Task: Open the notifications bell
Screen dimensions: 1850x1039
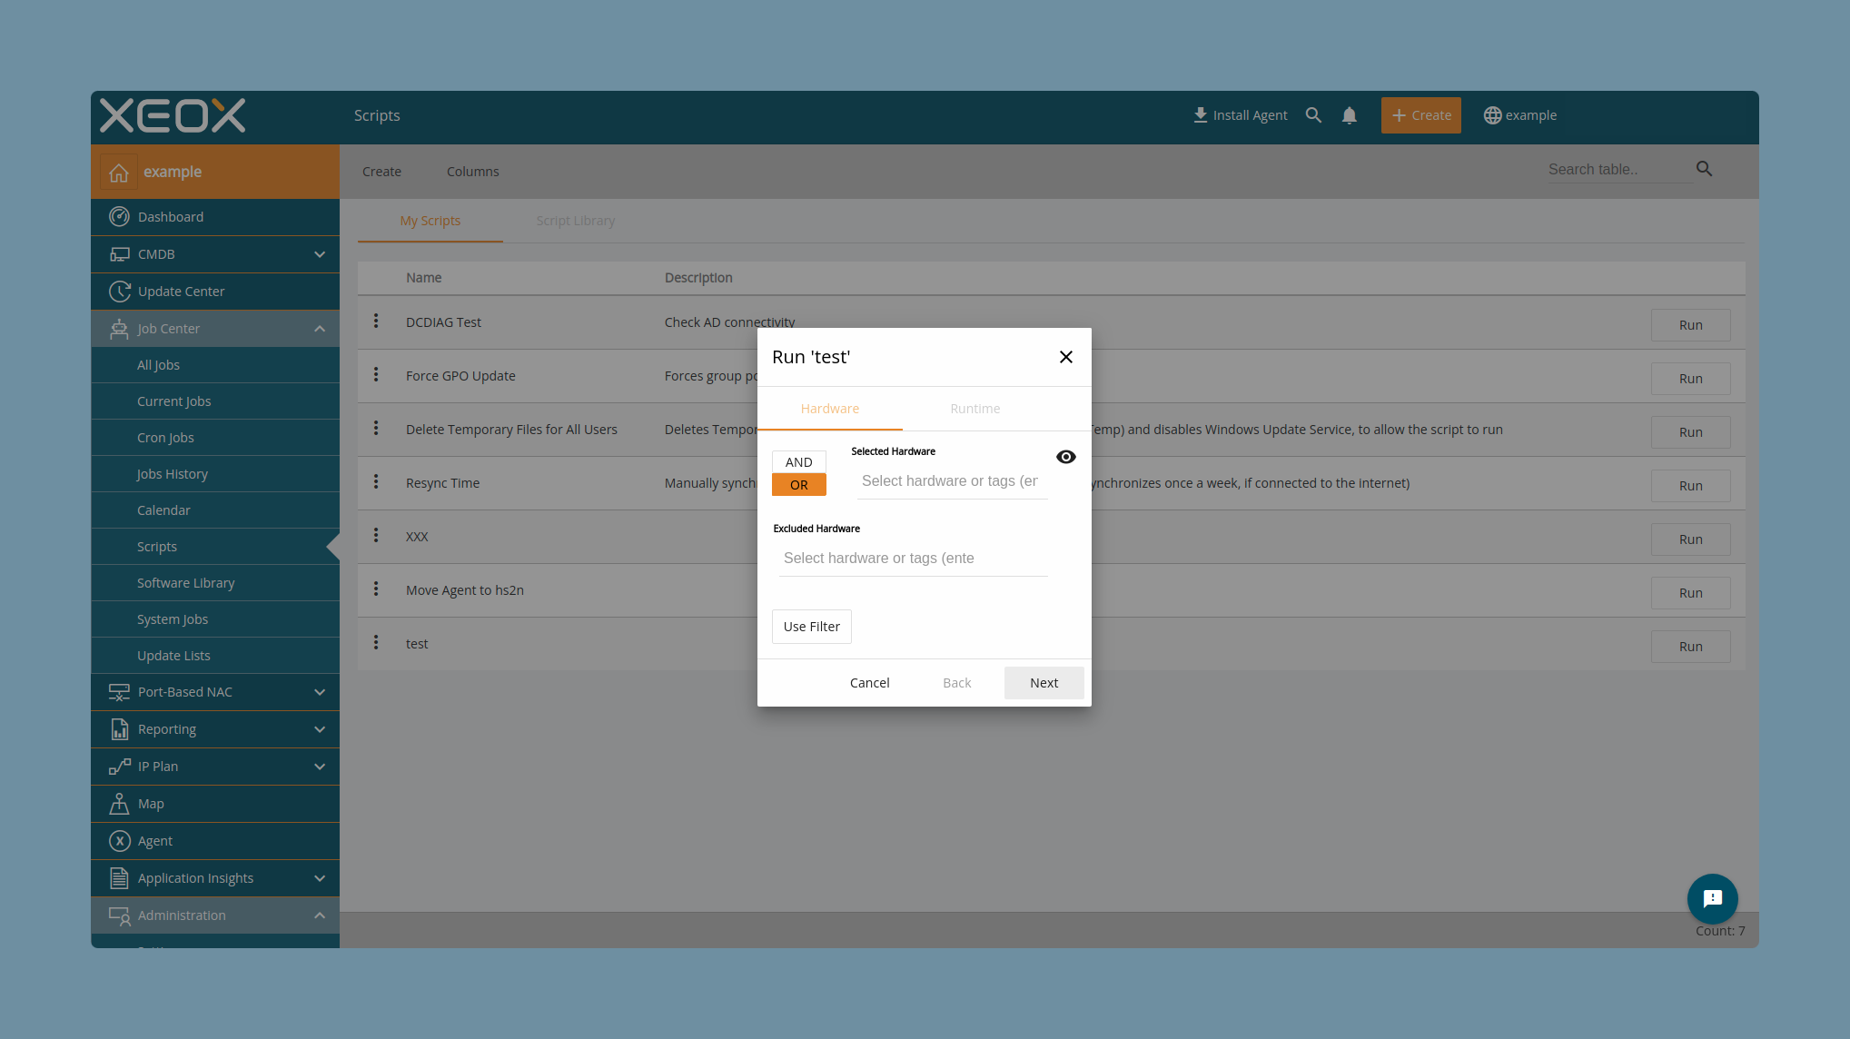Action: (1350, 115)
